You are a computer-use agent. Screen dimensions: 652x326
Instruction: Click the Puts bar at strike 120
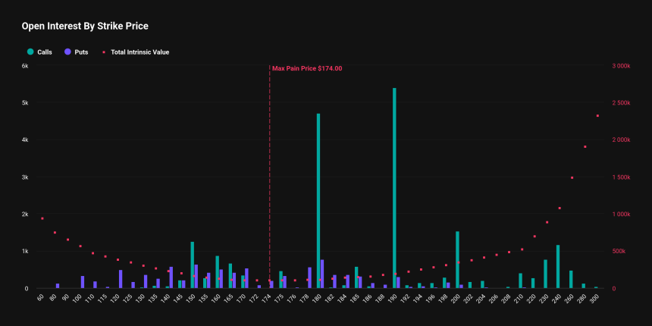point(121,279)
